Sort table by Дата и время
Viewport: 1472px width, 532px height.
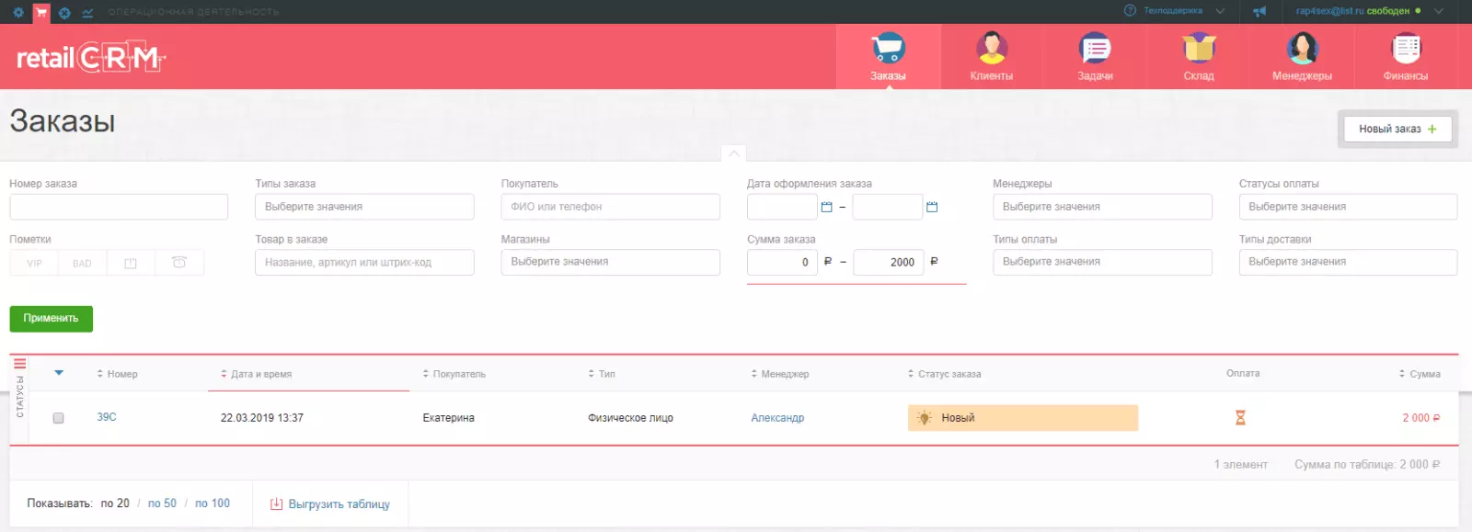point(256,374)
